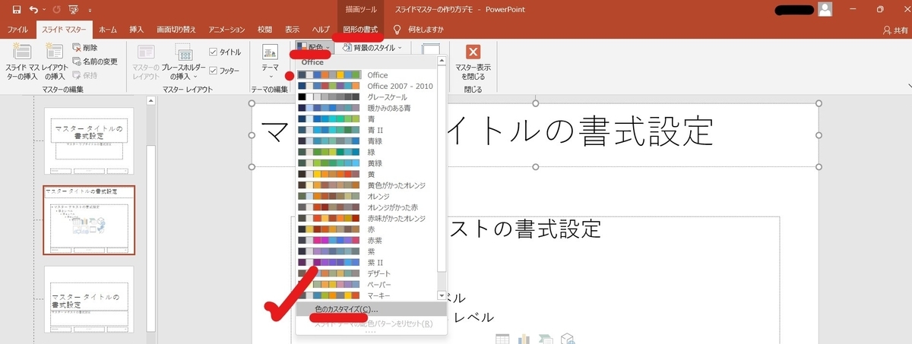Image resolution: width=912 pixels, height=344 pixels.
Task: Apply the 赤 color scheme
Action: point(366,229)
